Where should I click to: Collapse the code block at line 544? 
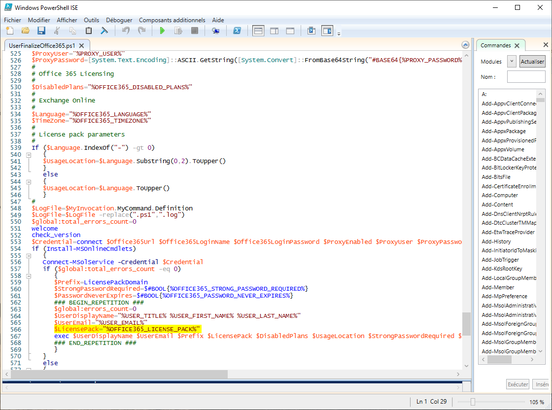click(29, 182)
